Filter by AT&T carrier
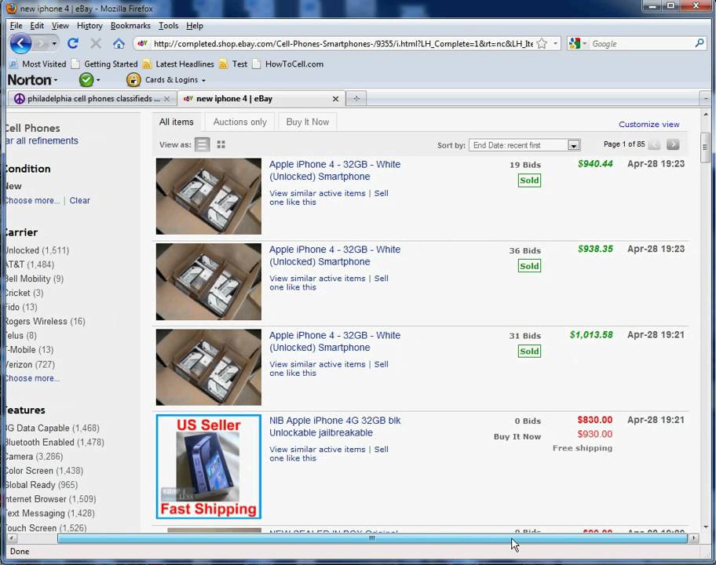This screenshot has height=565, width=716. pos(30,264)
